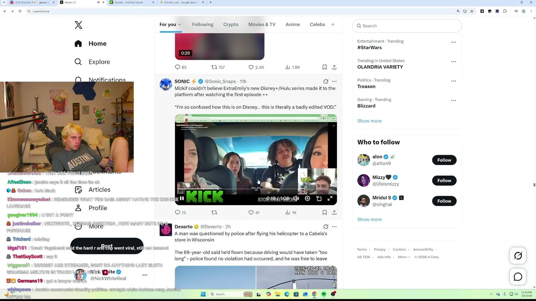This screenshot has height=301, width=536.
Task: Open the floating Messages chat button
Action: pyautogui.click(x=518, y=277)
